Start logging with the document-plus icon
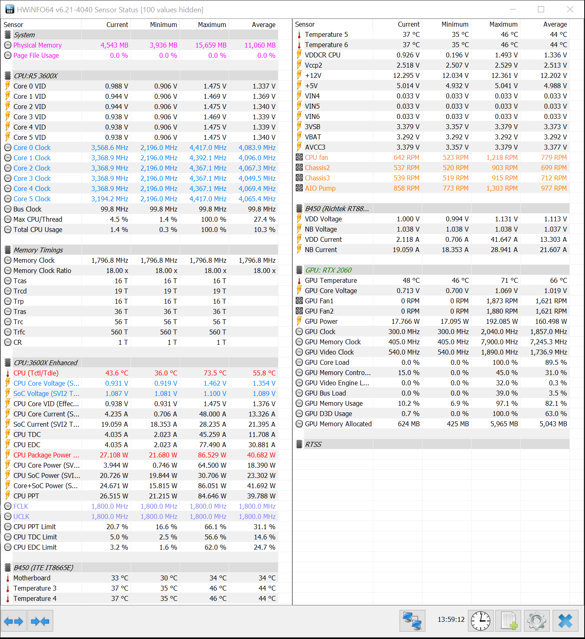585x639 pixels. tap(508, 621)
